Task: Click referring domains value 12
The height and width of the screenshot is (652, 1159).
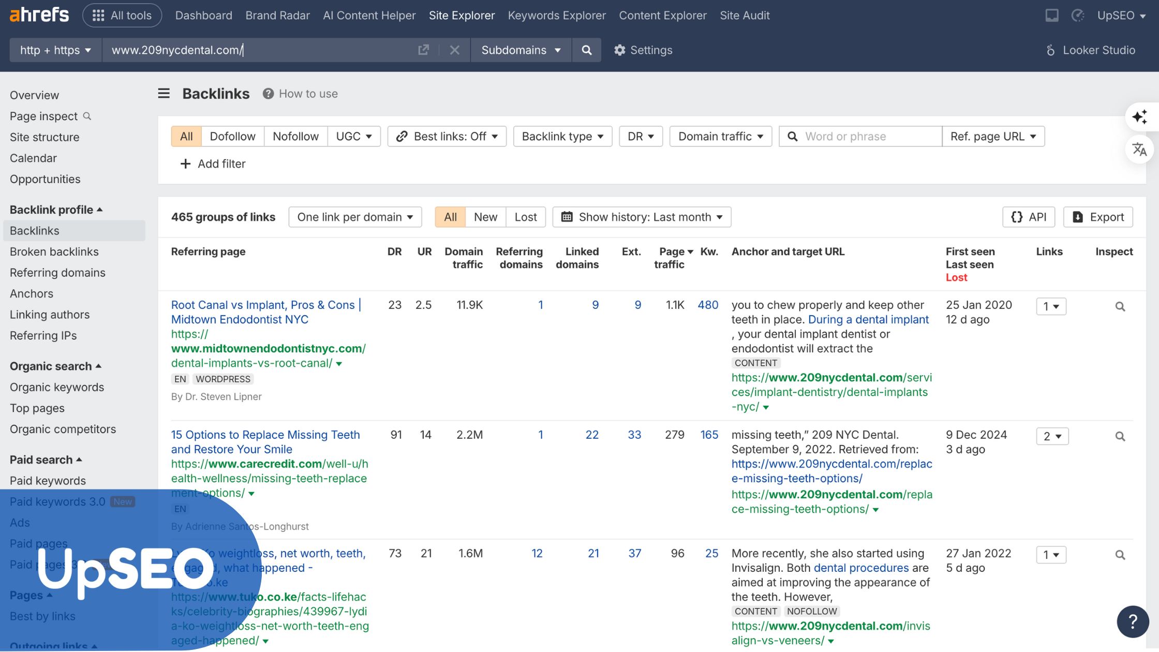Action: coord(537,554)
